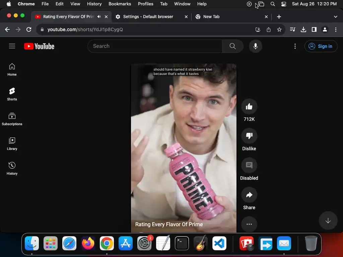Switch to the New Tab tab
Screen dimensions: 343x257
231,17
